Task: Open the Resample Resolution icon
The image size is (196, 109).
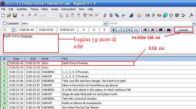Action: point(165,15)
